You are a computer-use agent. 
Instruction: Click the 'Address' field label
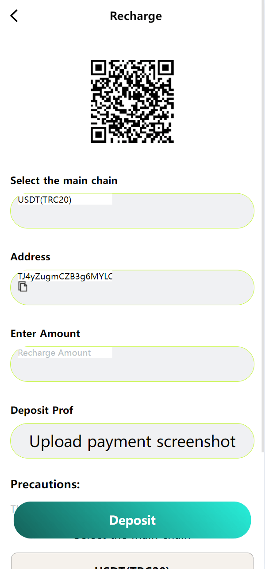pos(31,257)
